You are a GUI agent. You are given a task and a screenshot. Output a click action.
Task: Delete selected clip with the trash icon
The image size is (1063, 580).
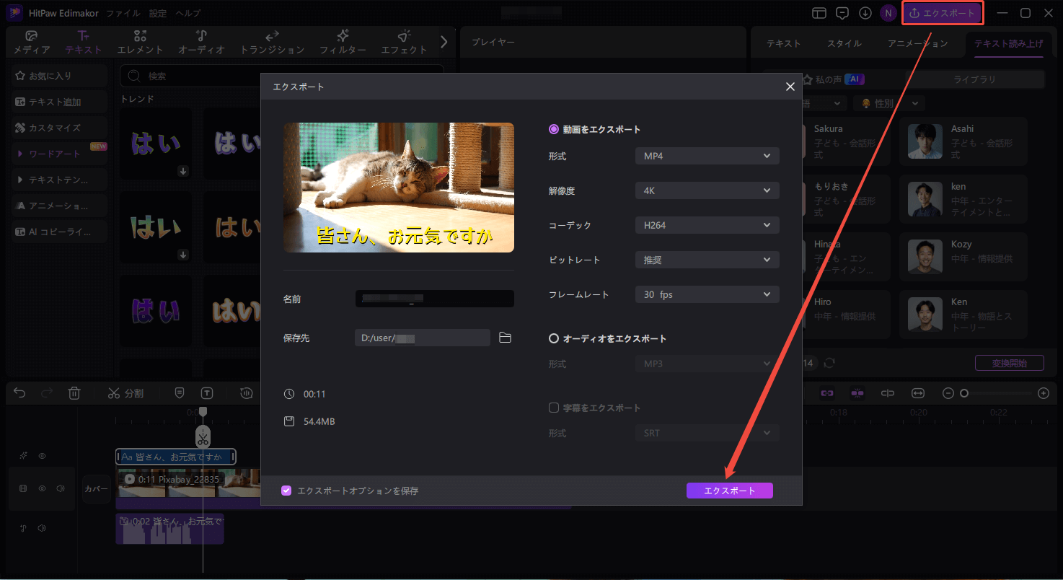(74, 393)
